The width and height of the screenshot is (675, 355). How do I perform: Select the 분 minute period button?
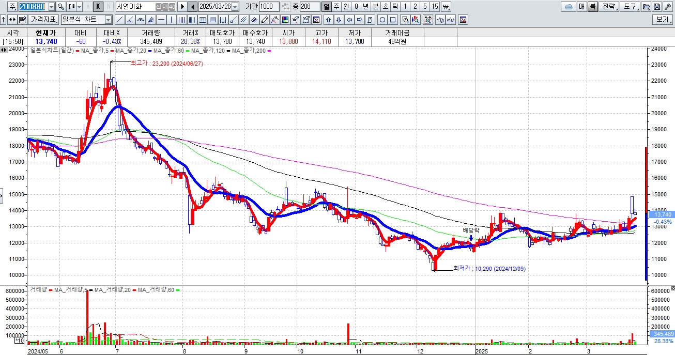(376, 7)
